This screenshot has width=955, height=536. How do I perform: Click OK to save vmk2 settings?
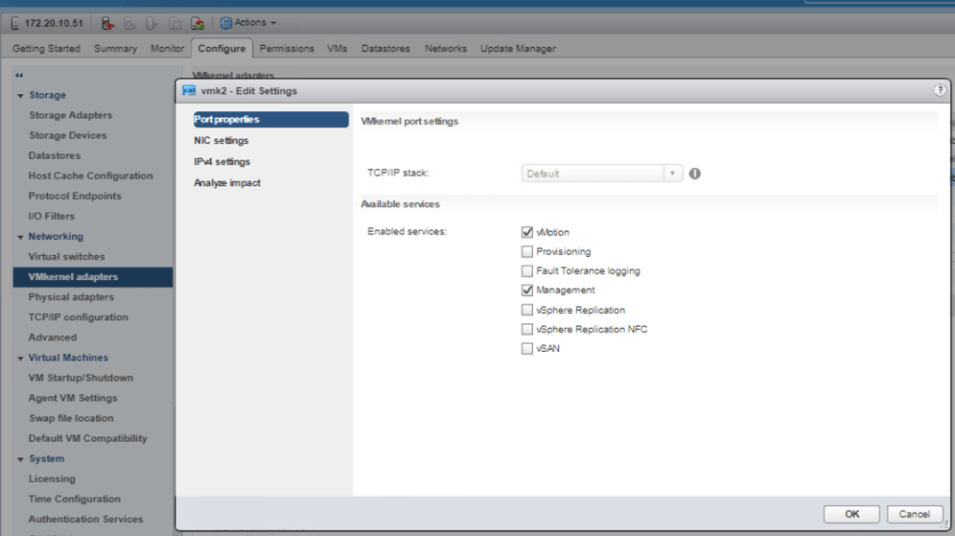tap(851, 514)
